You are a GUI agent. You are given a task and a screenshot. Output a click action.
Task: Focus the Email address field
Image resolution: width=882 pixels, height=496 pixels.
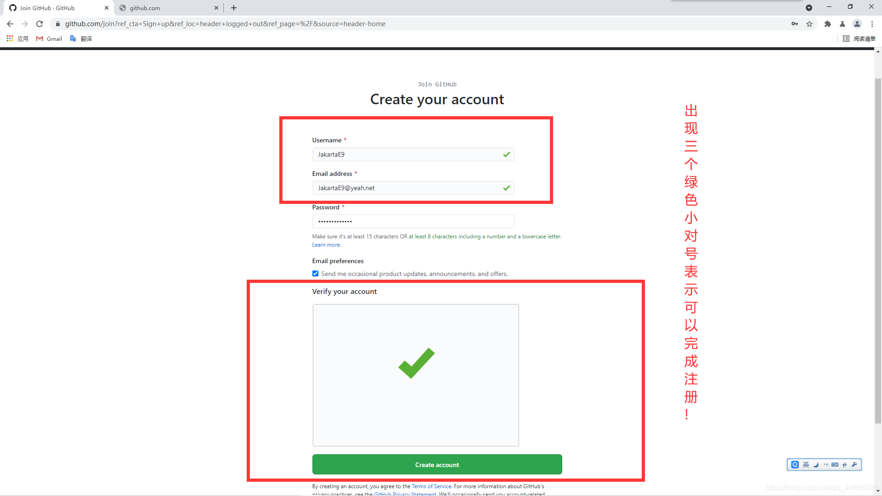[413, 188]
